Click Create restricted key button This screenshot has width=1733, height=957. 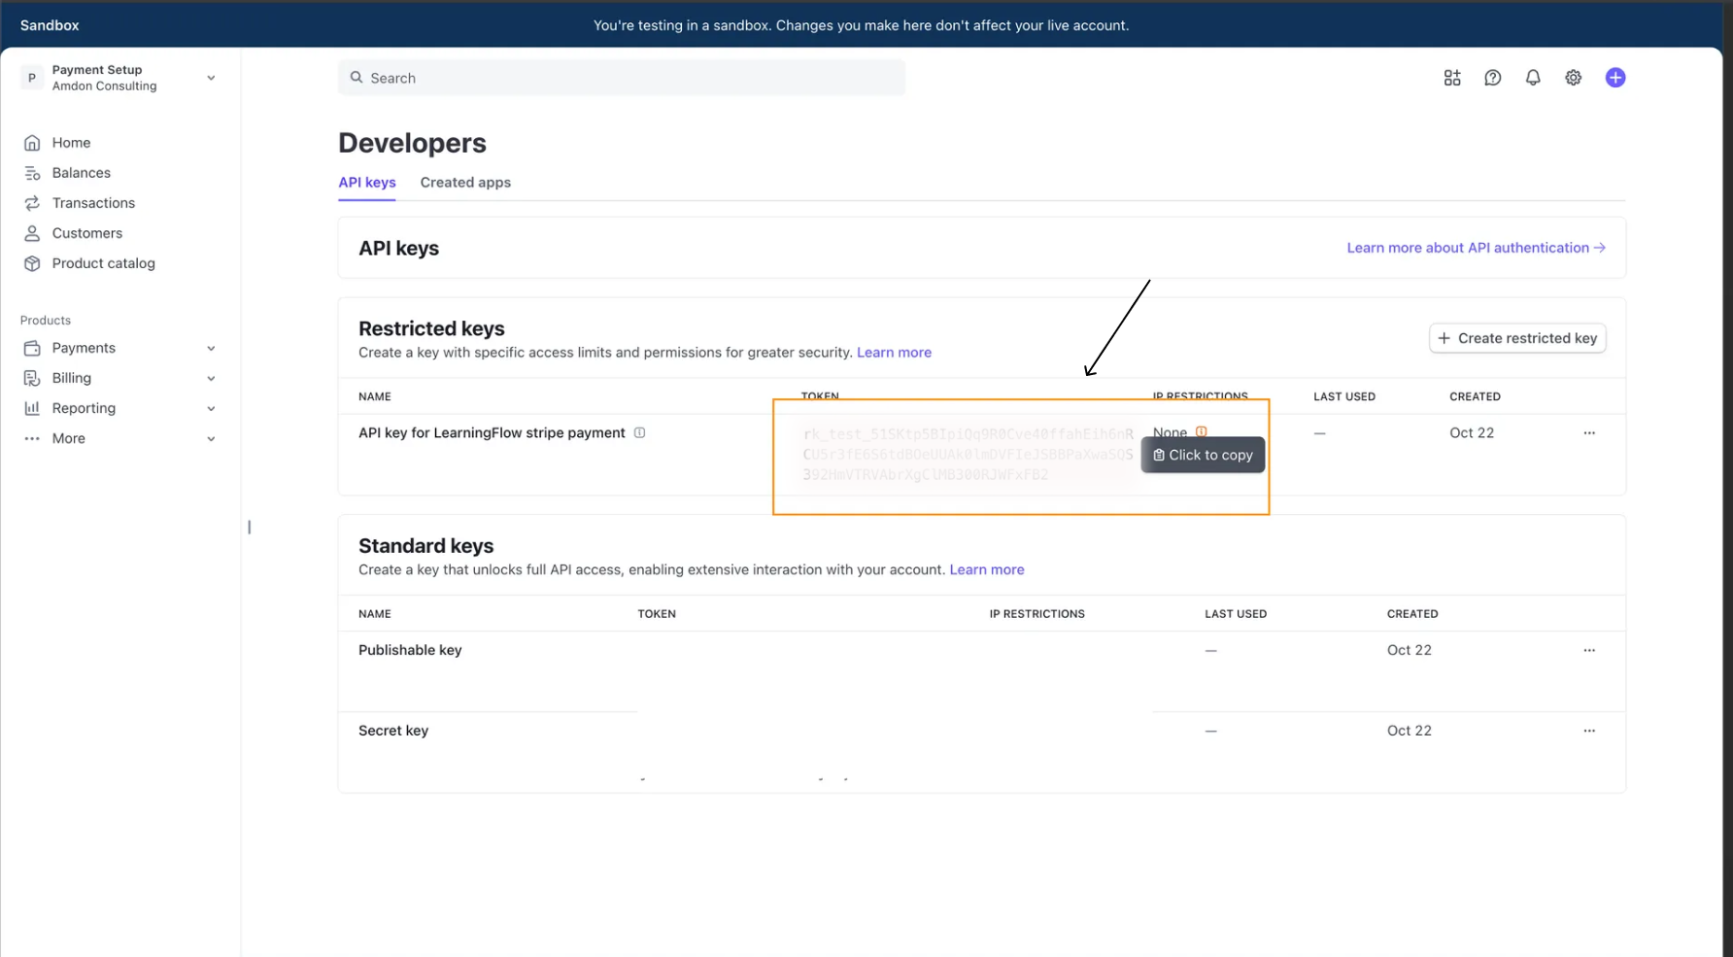pyautogui.click(x=1517, y=338)
